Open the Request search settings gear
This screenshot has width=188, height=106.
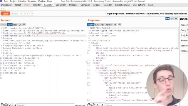(x=6, y=105)
